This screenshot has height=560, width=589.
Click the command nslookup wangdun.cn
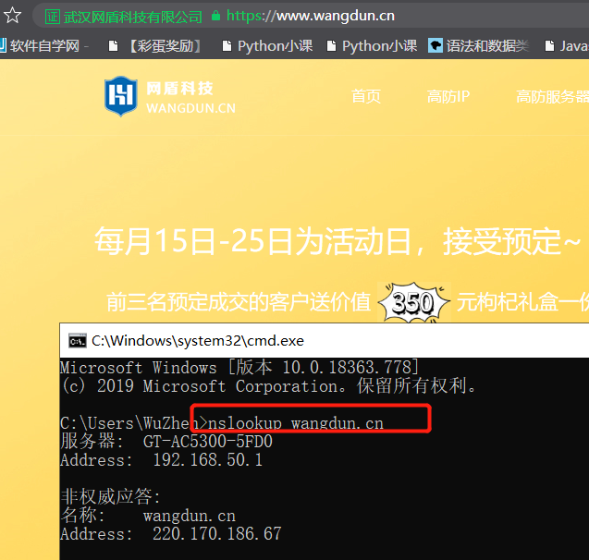pyautogui.click(x=296, y=423)
